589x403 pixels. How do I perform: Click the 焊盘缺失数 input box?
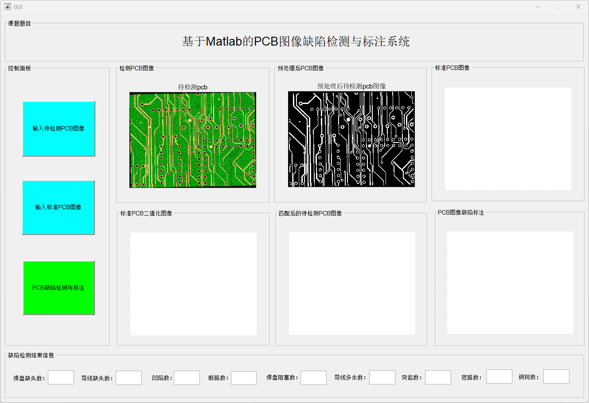[61, 378]
